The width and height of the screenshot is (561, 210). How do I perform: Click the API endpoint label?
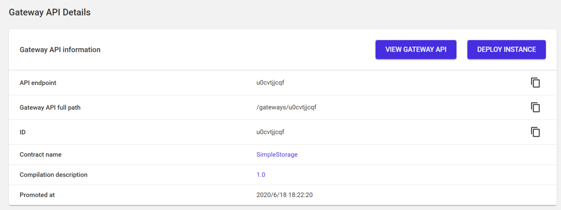[x=38, y=83]
